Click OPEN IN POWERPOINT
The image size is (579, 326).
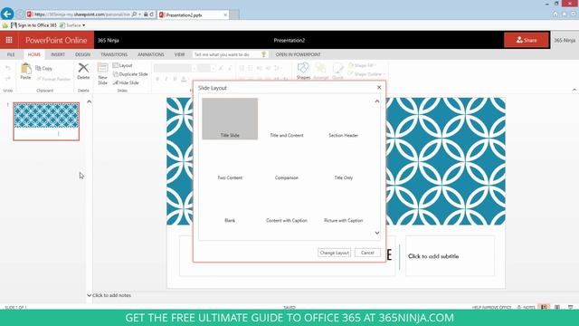tap(298, 54)
